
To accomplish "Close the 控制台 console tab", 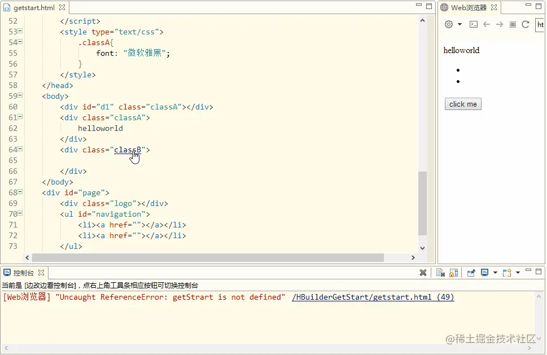I will [x=41, y=273].
